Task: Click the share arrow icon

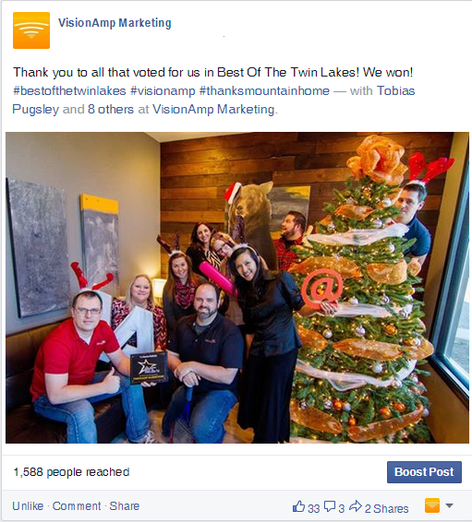Action: tap(356, 506)
